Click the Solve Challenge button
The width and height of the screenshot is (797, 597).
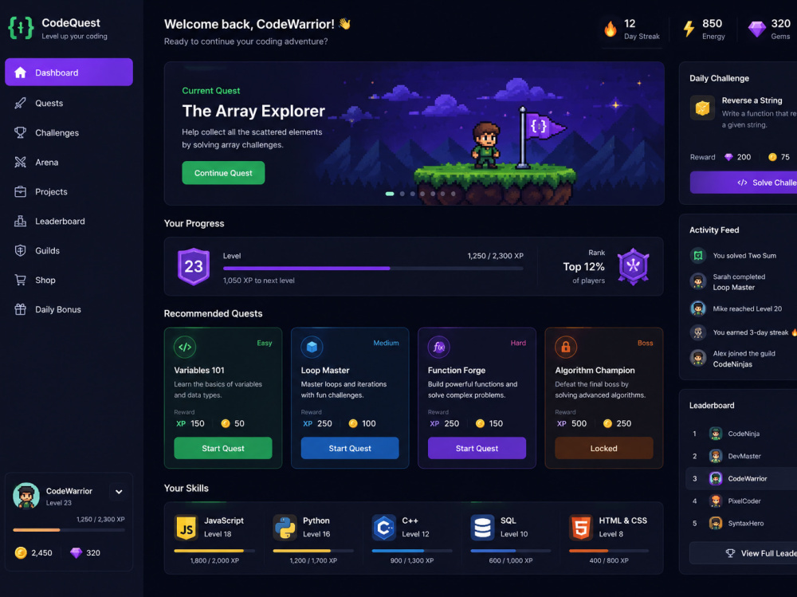point(743,183)
